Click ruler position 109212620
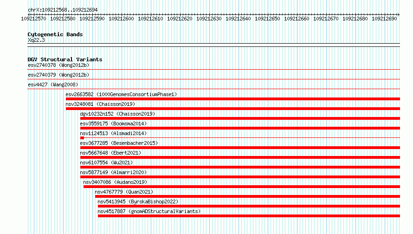This screenshot has width=413, height=234. coord(180,19)
